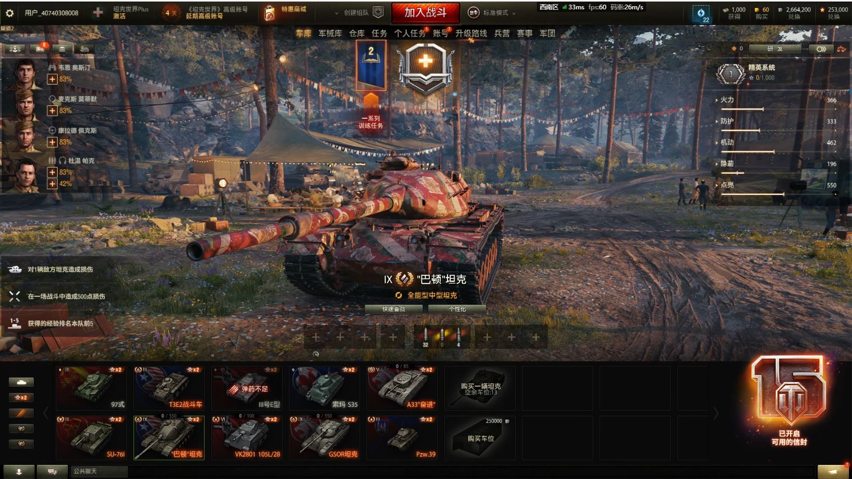Toggle the orange stripe premium filter
The width and height of the screenshot is (852, 479).
[21, 413]
